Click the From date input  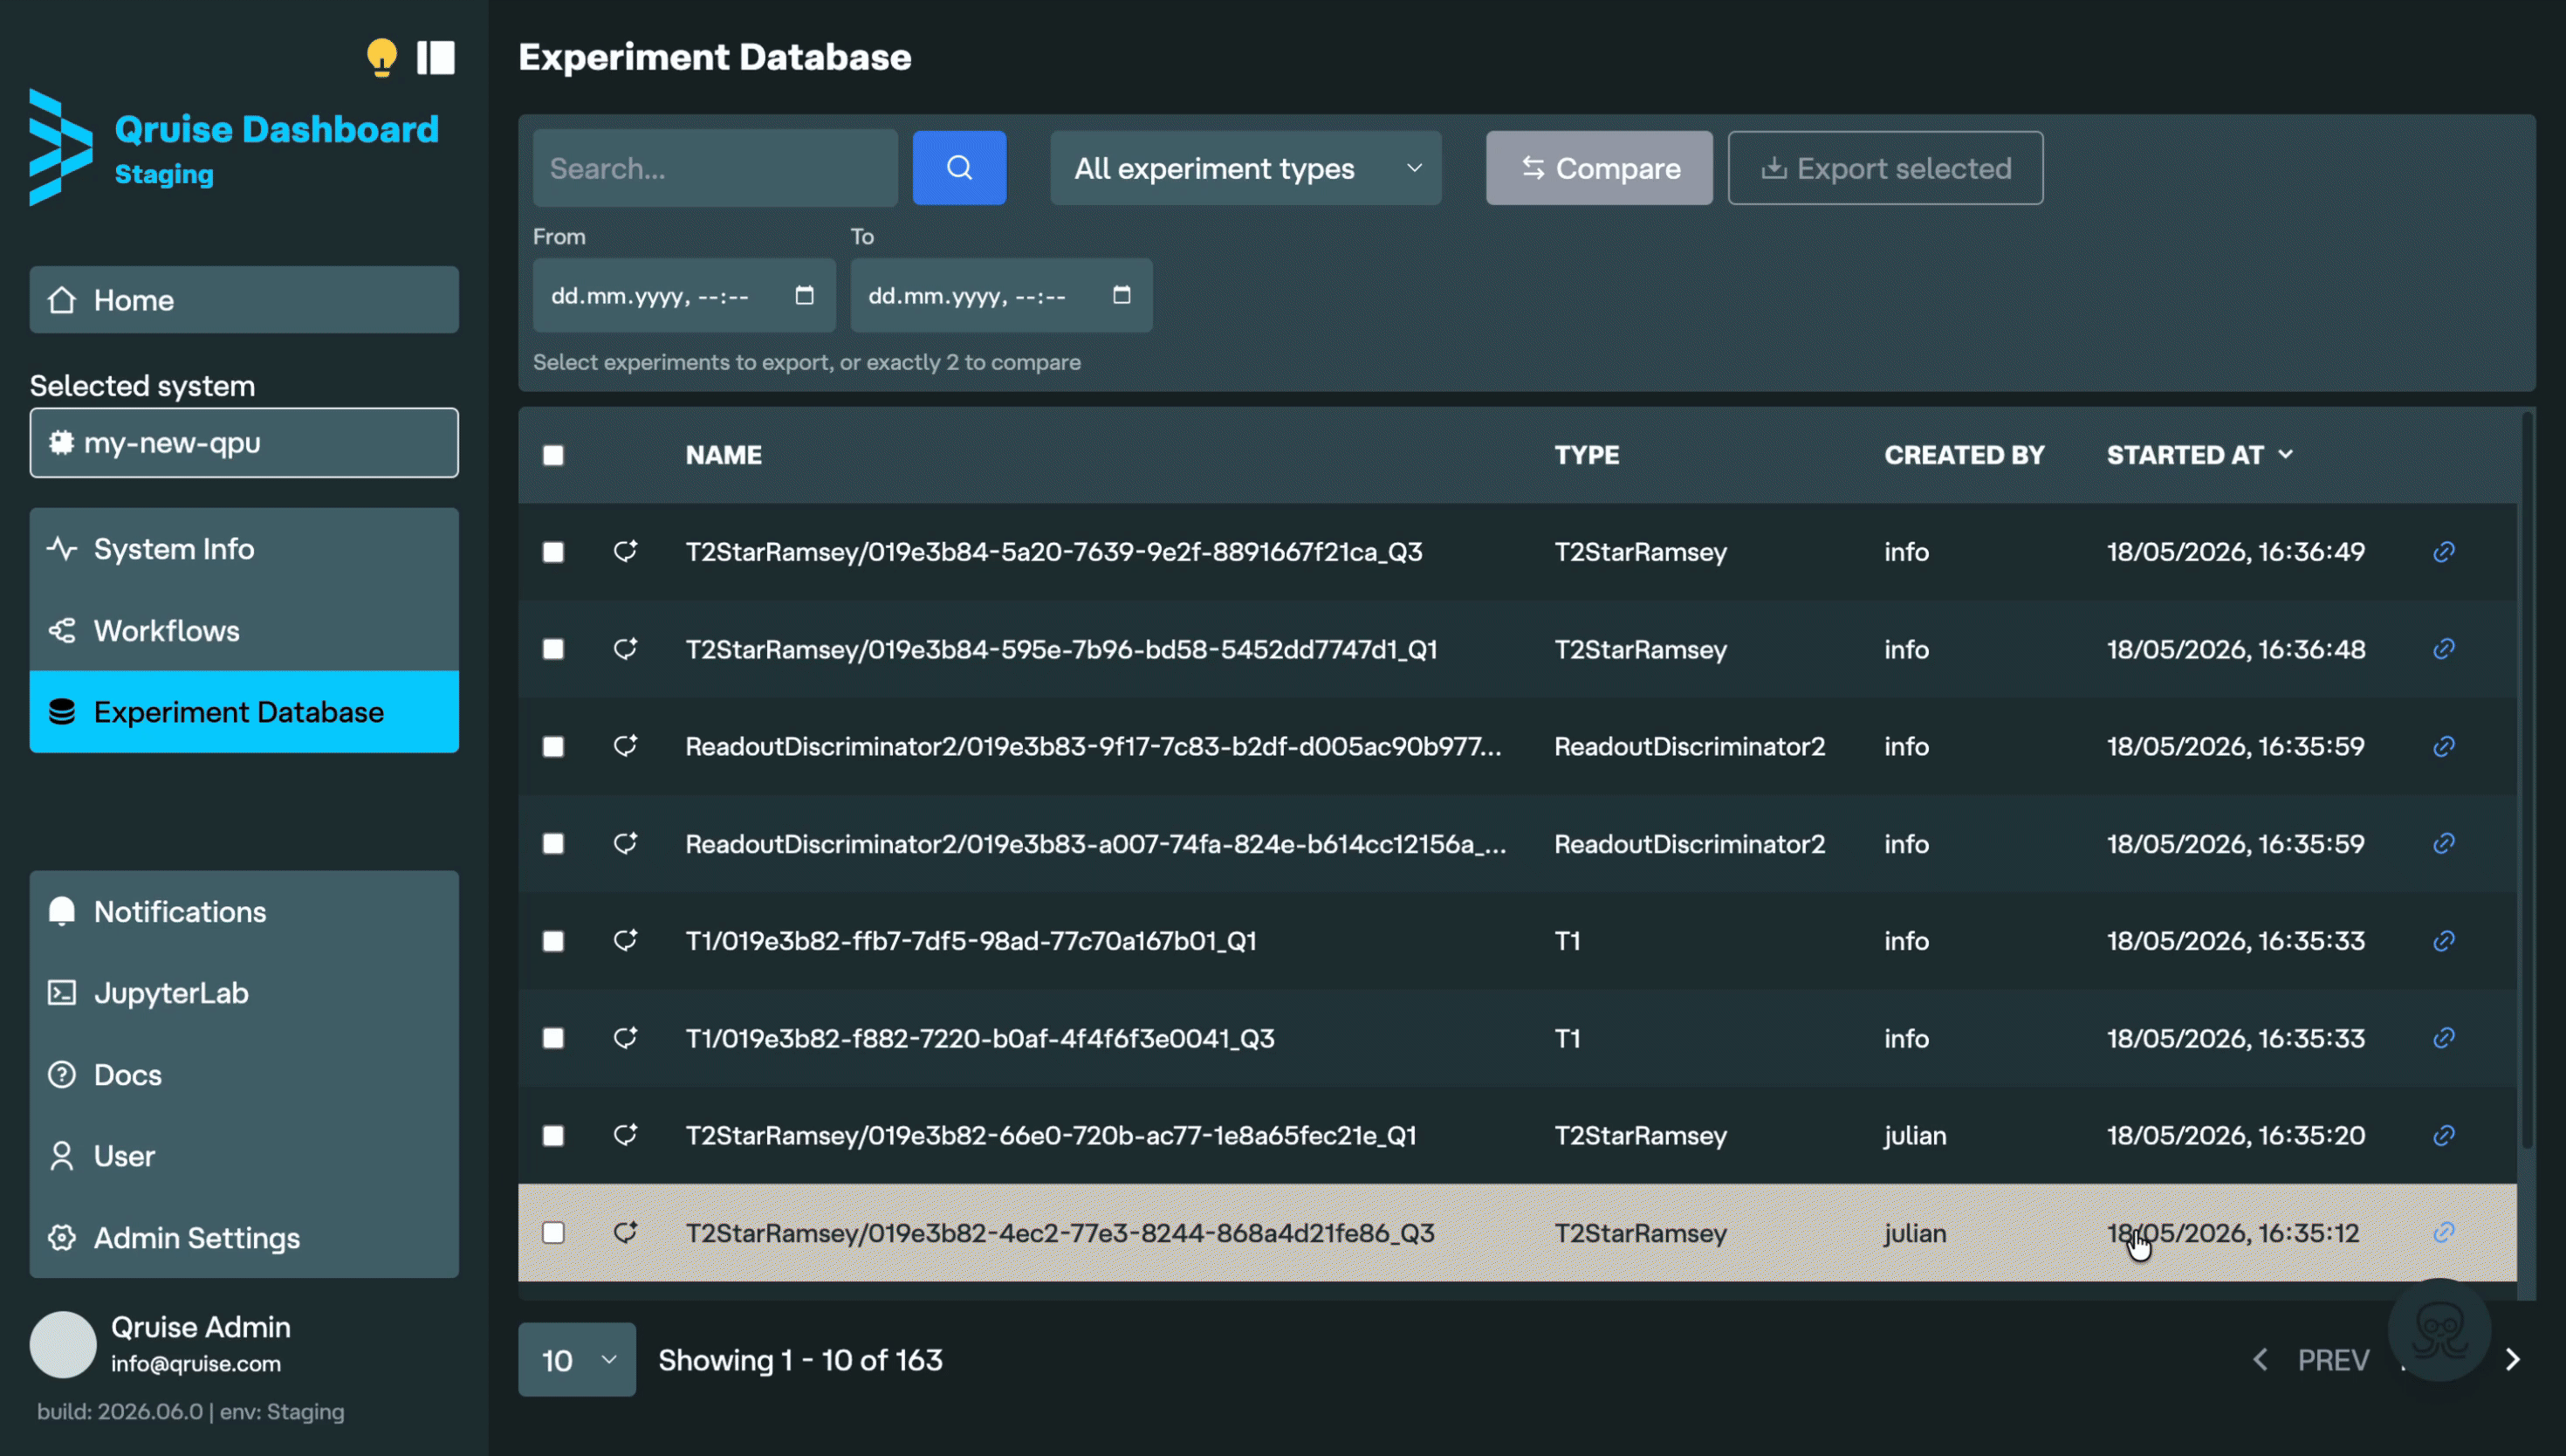pyautogui.click(x=683, y=295)
